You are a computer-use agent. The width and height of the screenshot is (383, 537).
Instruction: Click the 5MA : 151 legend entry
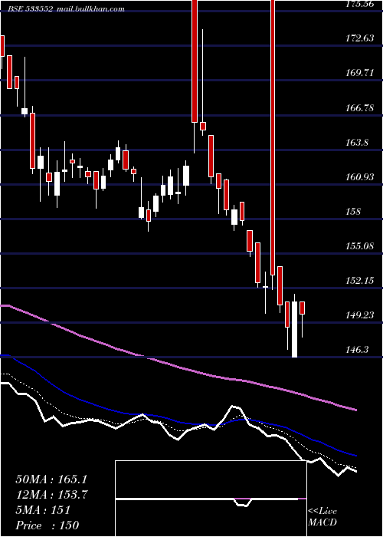pos(43,510)
